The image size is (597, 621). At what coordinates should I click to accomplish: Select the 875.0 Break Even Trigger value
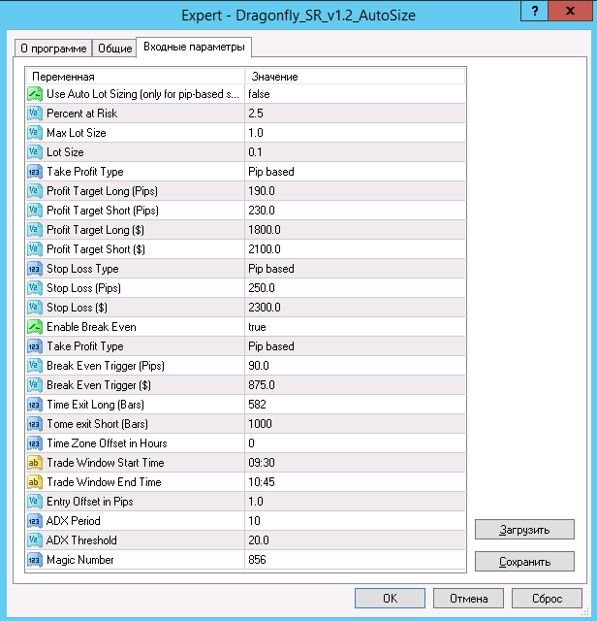click(355, 385)
